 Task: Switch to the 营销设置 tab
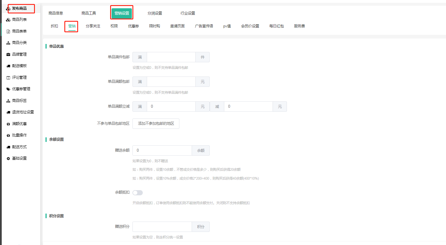122,13
